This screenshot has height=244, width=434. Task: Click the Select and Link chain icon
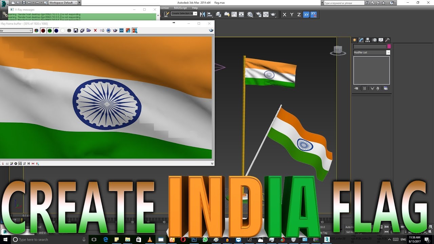pos(5,15)
